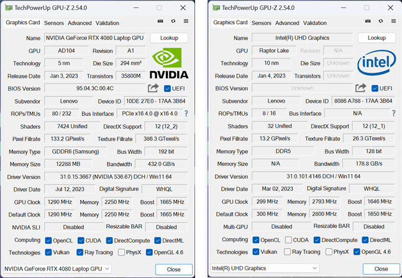Click Close button in NVIDIA window

coord(173,269)
